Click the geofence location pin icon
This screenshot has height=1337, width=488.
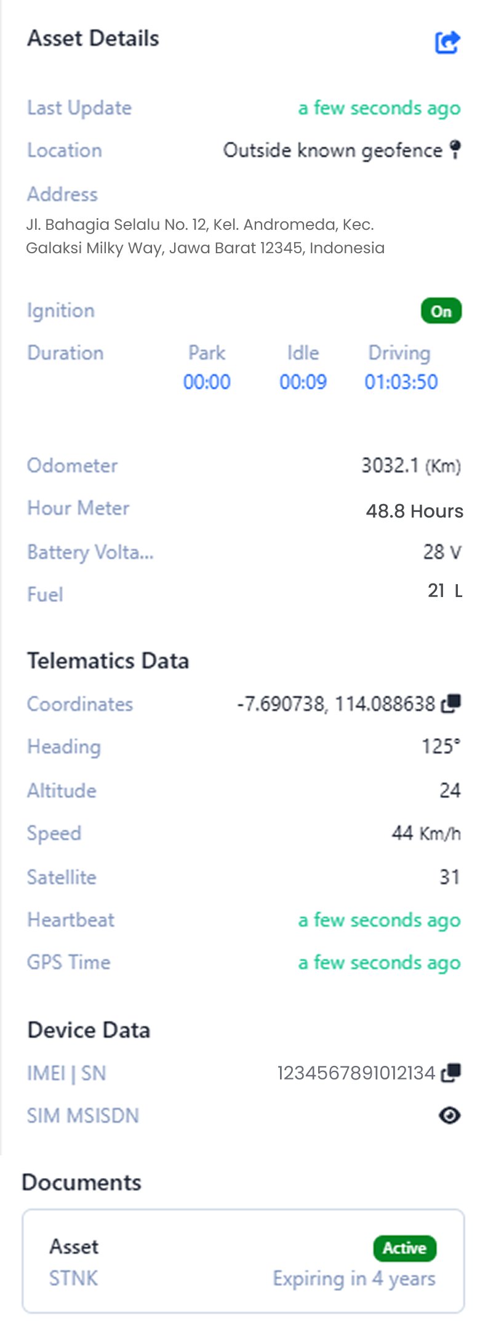(x=455, y=150)
